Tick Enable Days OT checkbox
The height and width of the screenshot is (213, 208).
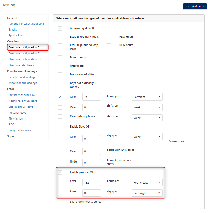[x=60, y=127]
